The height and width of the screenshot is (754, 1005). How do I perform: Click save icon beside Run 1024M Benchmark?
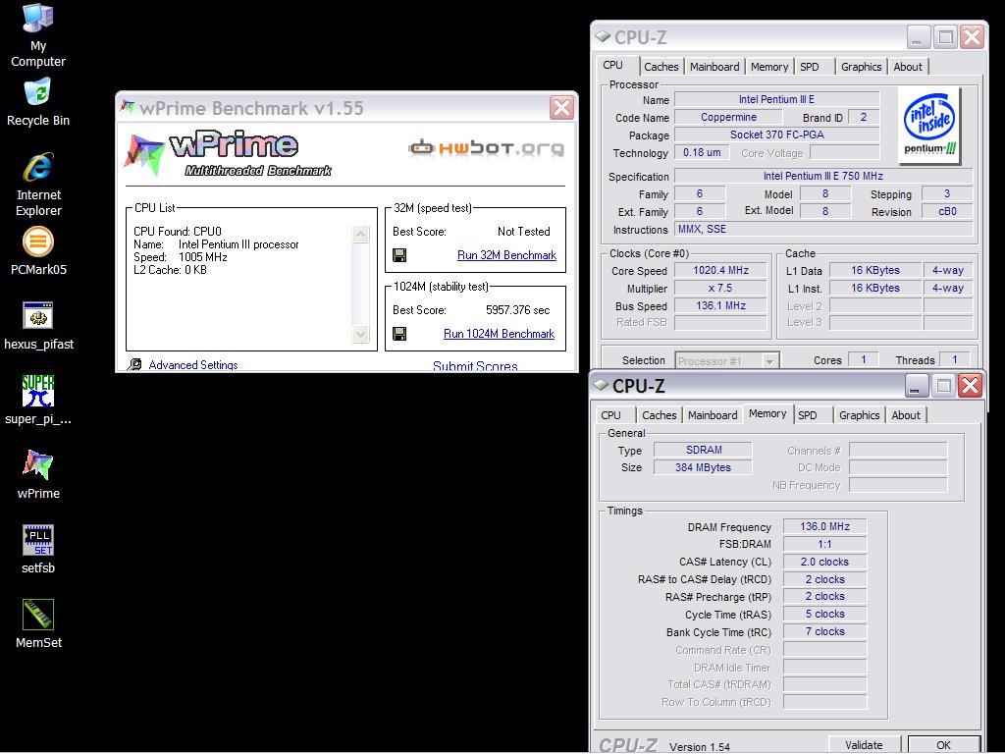[x=399, y=334]
